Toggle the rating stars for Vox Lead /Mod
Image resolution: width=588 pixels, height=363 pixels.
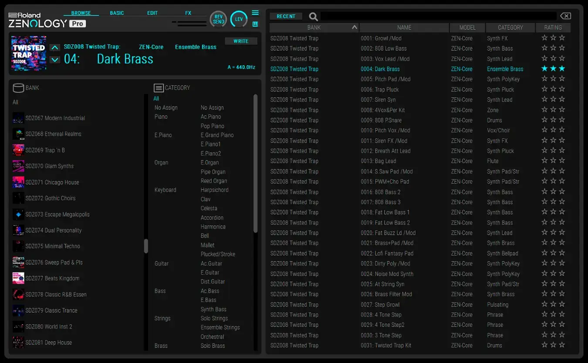(553, 59)
